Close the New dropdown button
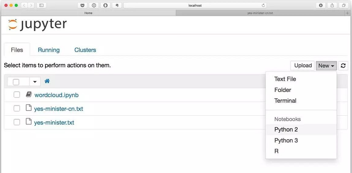Image resolution: width=352 pixels, height=173 pixels. tap(326, 66)
